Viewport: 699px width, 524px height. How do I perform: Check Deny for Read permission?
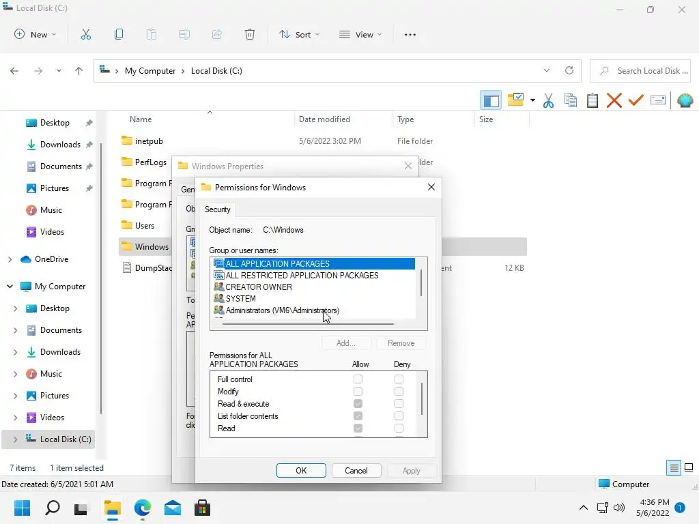coord(399,428)
